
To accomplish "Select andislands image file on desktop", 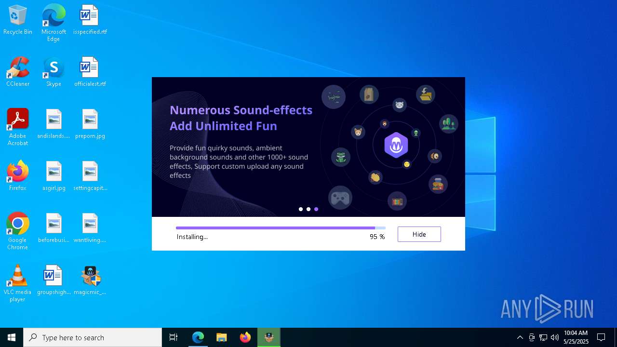I will tap(54, 124).
